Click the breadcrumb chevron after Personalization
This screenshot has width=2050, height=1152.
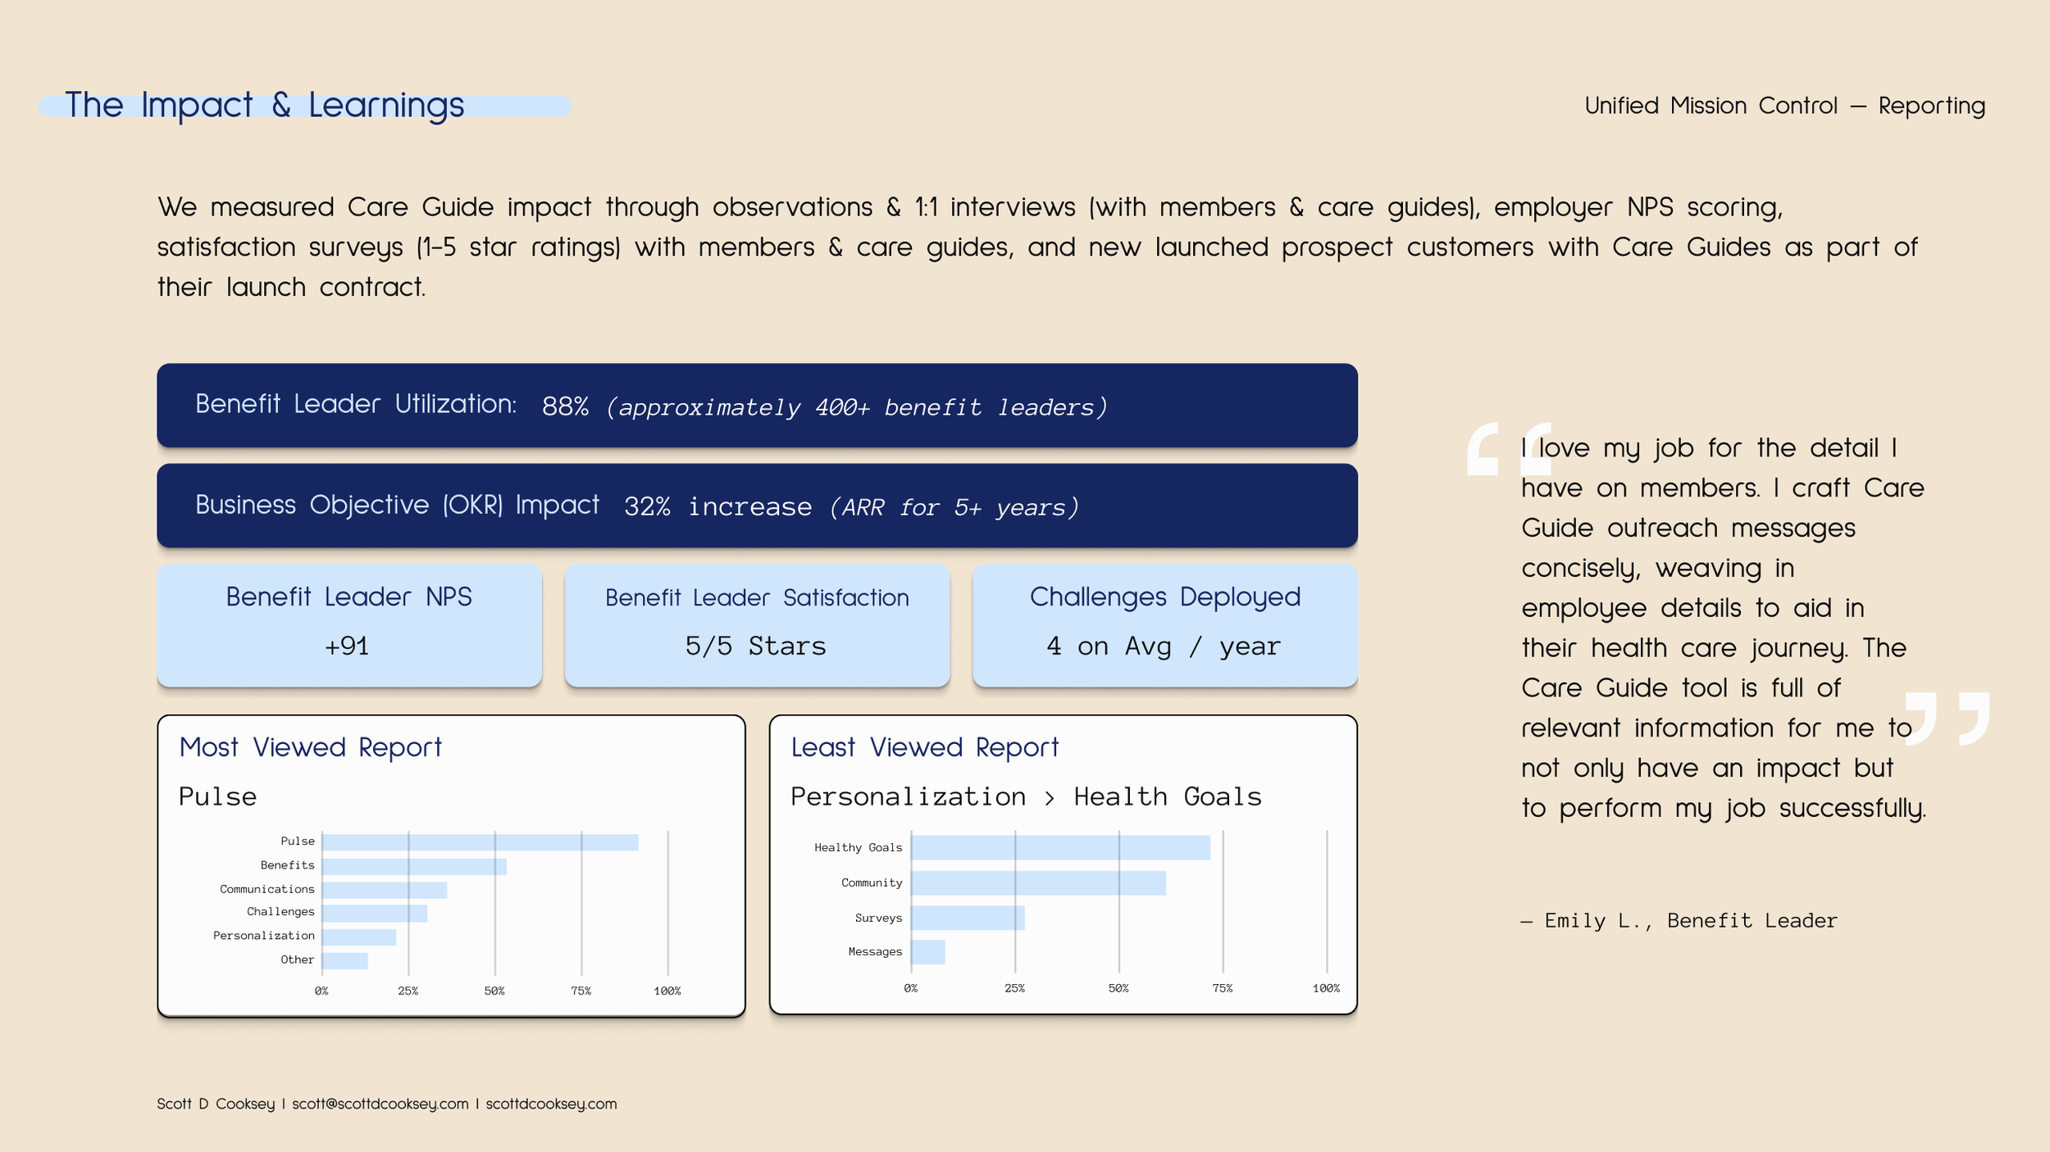(x=1049, y=798)
